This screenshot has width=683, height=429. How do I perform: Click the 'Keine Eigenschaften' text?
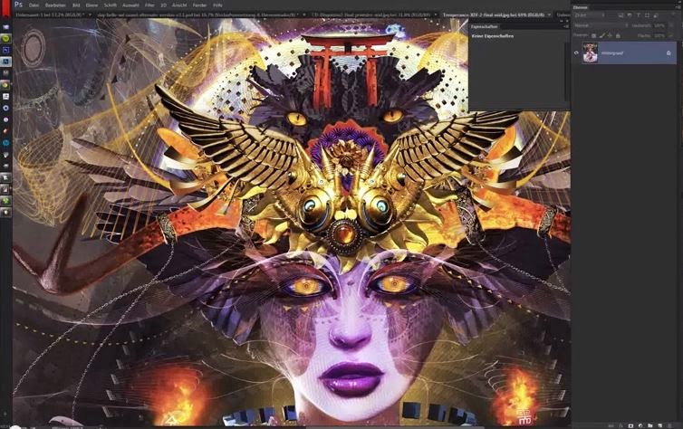point(493,35)
